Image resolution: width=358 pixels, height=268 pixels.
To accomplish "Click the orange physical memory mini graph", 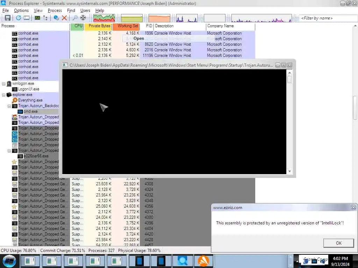I will [159, 18].
